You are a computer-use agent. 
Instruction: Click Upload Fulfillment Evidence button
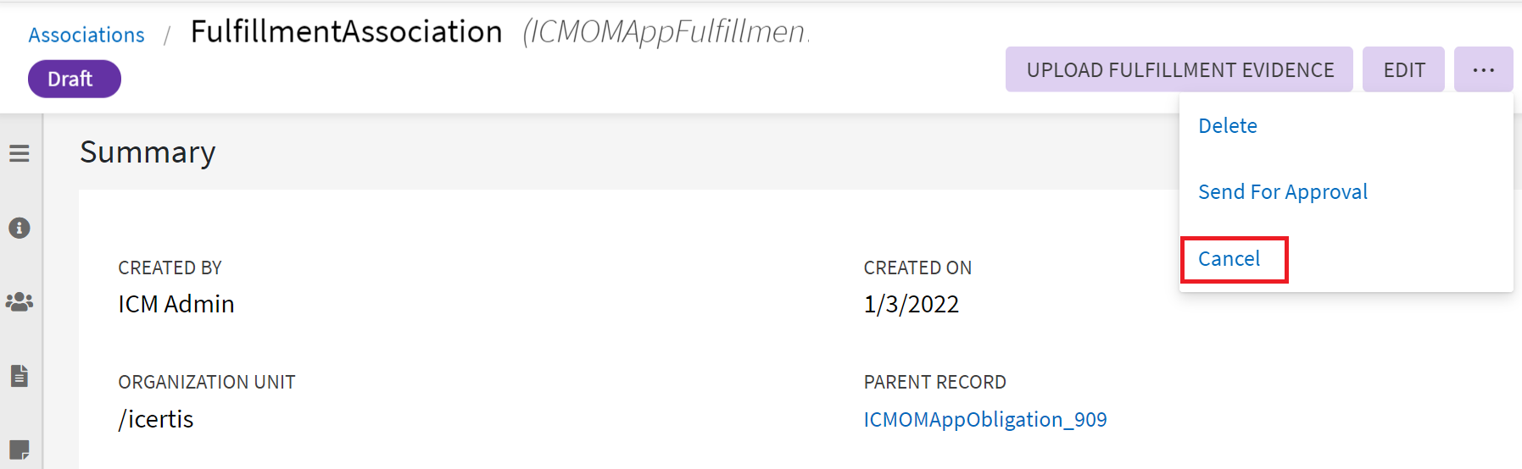tap(1179, 69)
